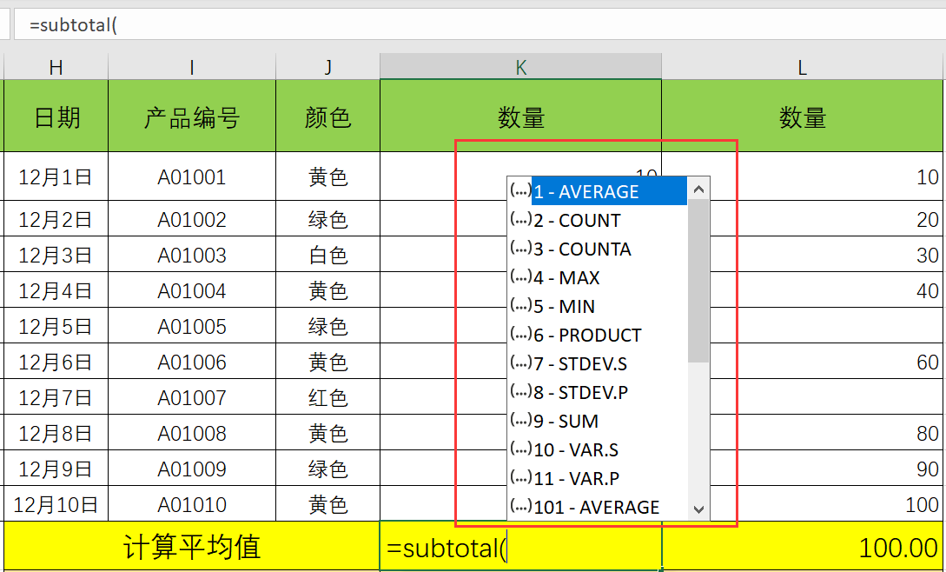Click column L value 60
The image size is (946, 572).
[x=803, y=362]
